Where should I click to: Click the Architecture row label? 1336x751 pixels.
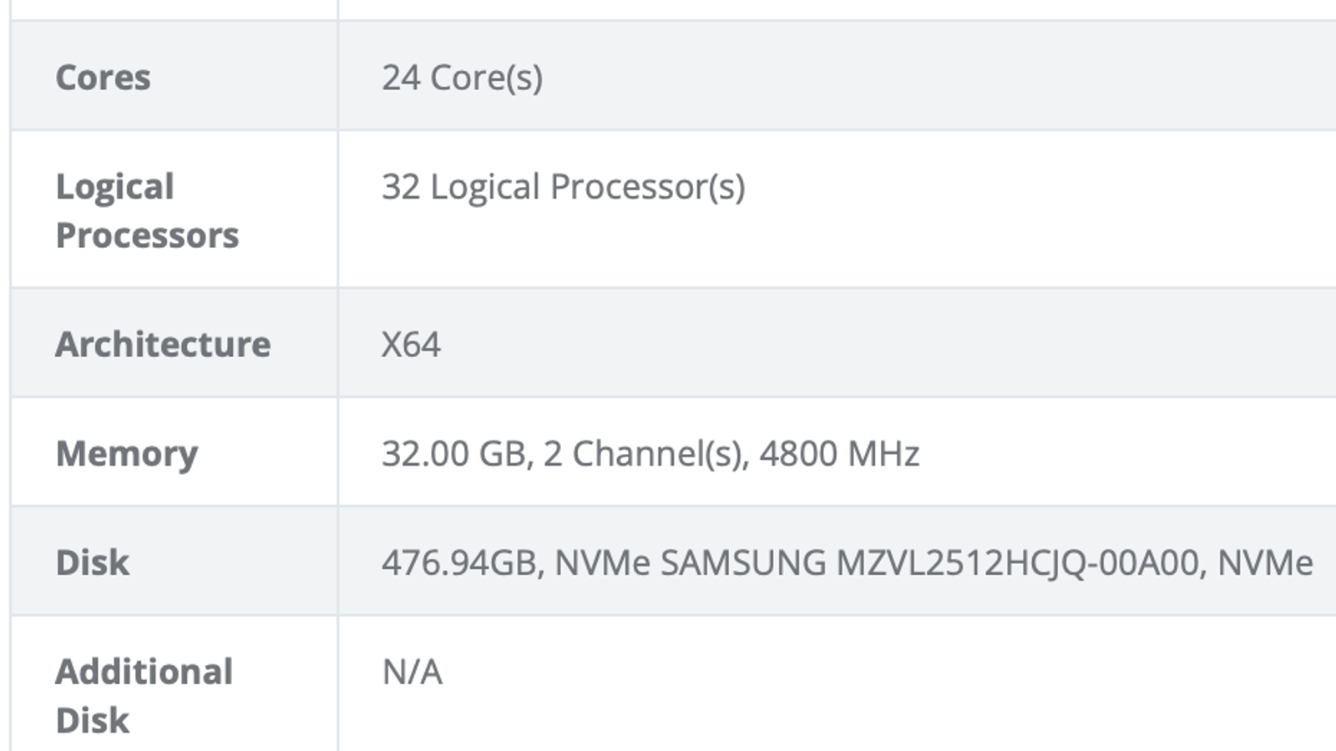[163, 344]
